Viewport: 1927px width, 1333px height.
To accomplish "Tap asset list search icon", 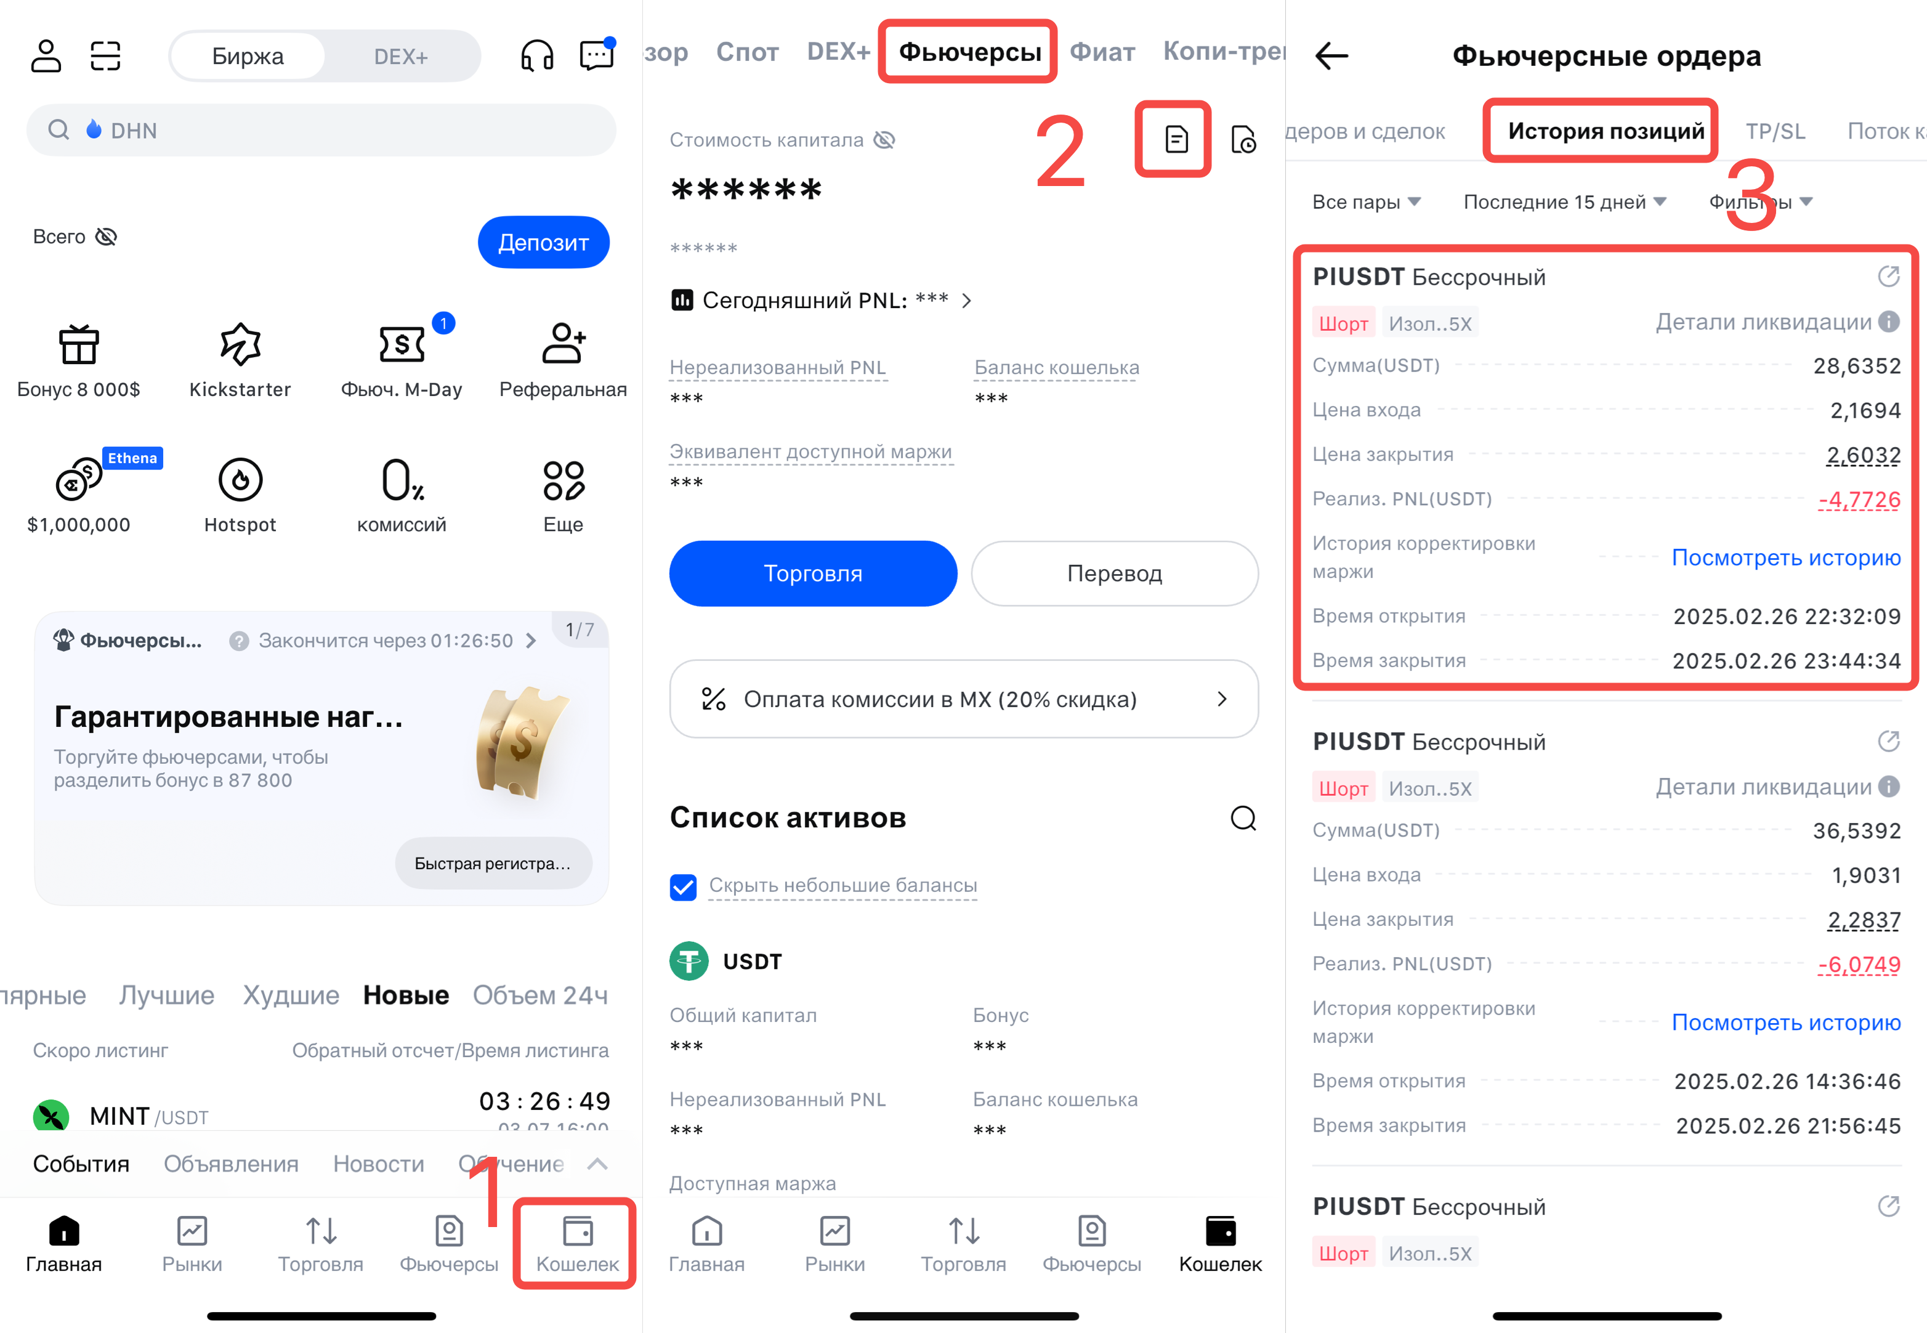I will point(1243,817).
